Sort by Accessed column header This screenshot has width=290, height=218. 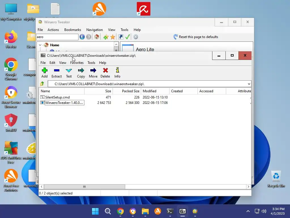[x=212, y=91]
